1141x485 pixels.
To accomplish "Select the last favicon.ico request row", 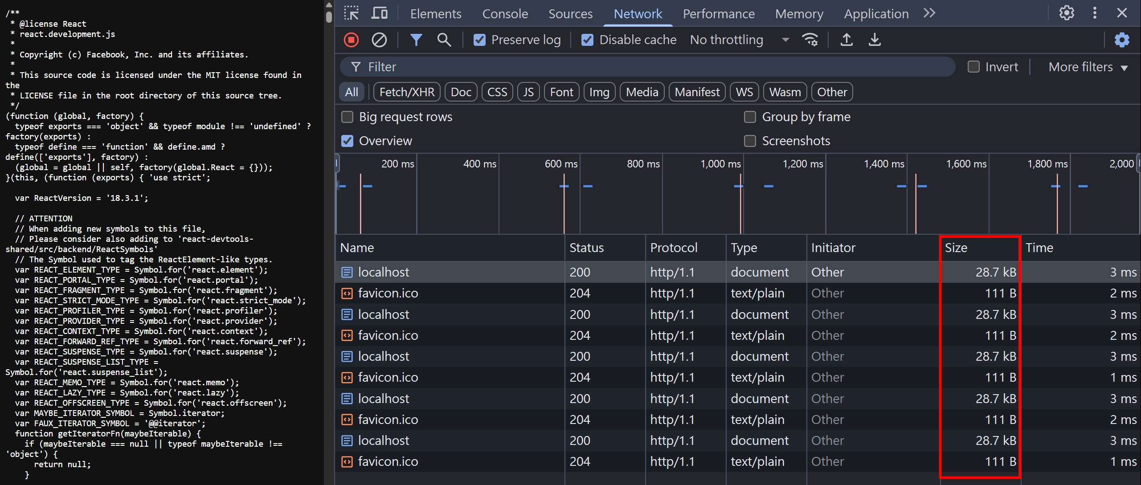I will click(x=738, y=461).
